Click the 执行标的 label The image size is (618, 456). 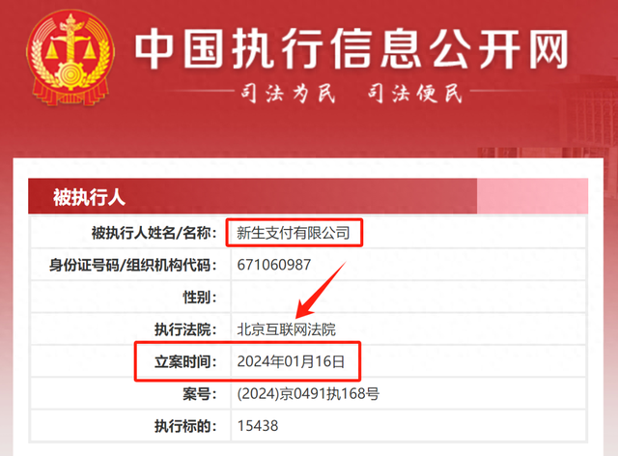[185, 426]
